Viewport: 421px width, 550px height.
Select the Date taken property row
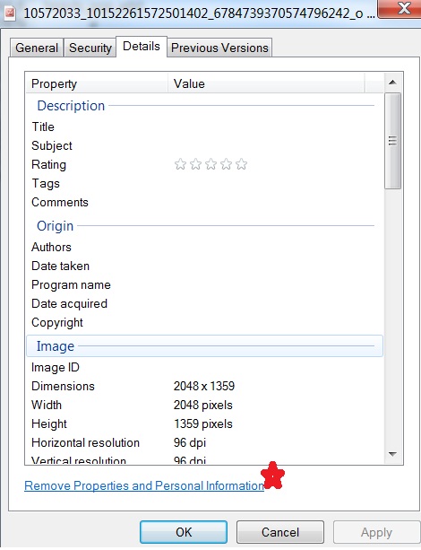point(205,266)
